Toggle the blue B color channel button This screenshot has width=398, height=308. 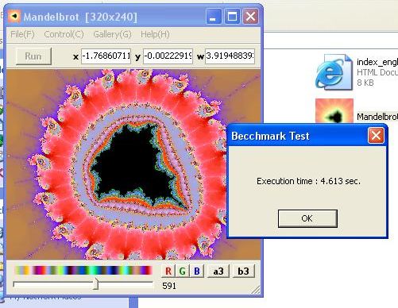[x=197, y=271]
